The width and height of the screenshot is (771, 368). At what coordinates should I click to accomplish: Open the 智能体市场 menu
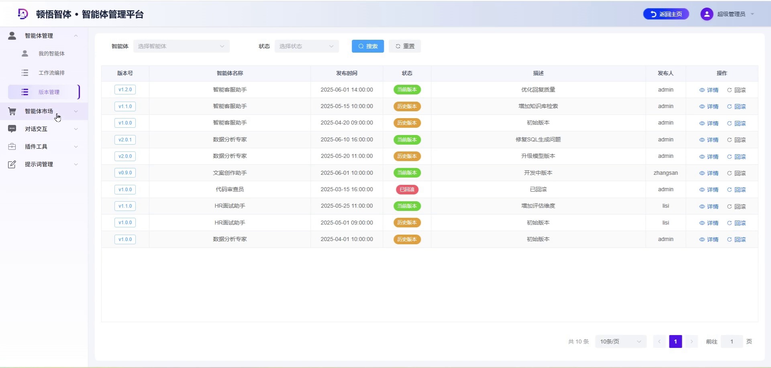44,111
